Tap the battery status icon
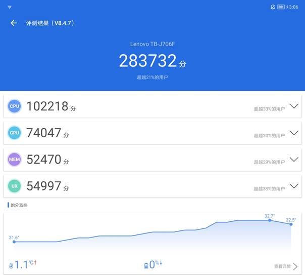 [x=281, y=7]
